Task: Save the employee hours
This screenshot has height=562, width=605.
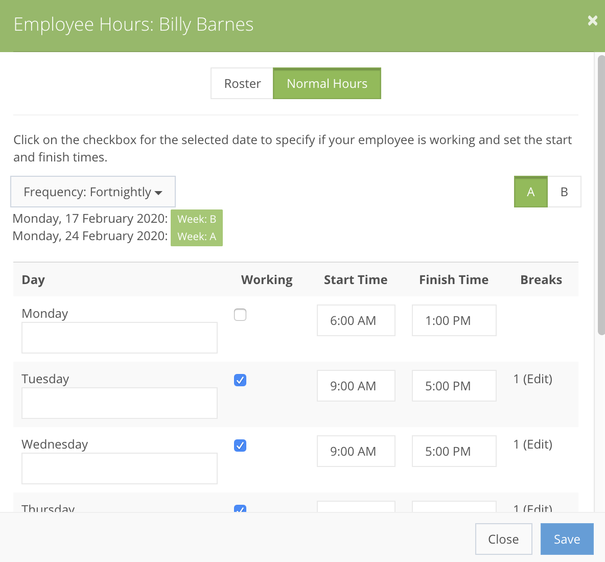Action: 567,539
